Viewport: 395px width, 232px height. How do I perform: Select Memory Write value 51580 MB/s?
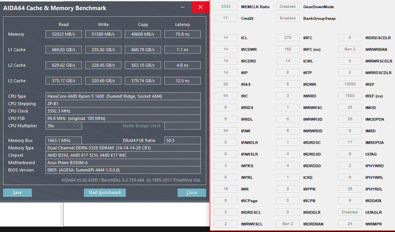tap(103, 34)
